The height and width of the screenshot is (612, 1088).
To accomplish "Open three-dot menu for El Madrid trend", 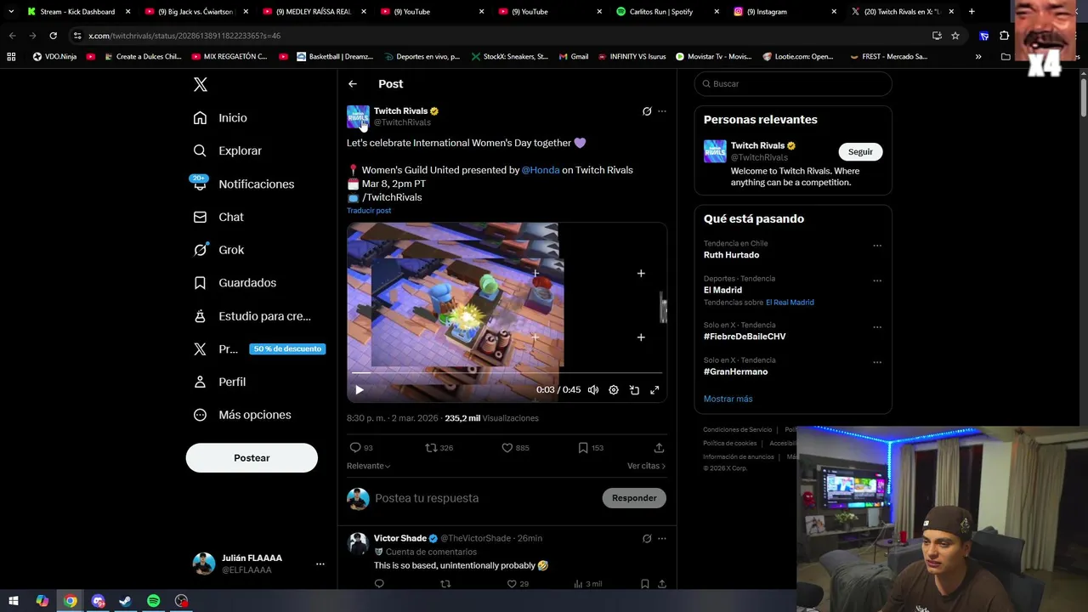I will pos(877,280).
